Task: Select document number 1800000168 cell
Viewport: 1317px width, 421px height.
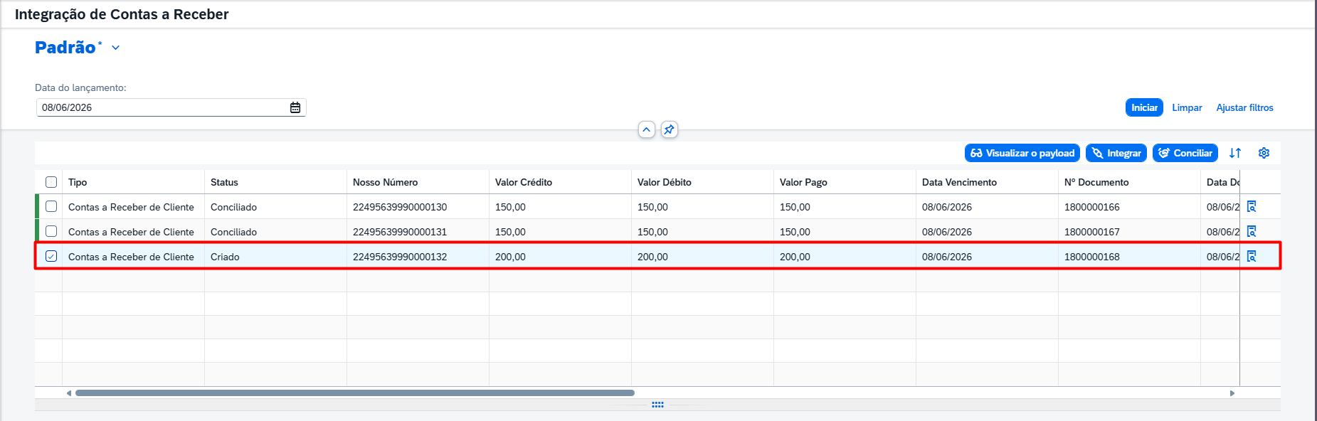Action: point(1129,257)
